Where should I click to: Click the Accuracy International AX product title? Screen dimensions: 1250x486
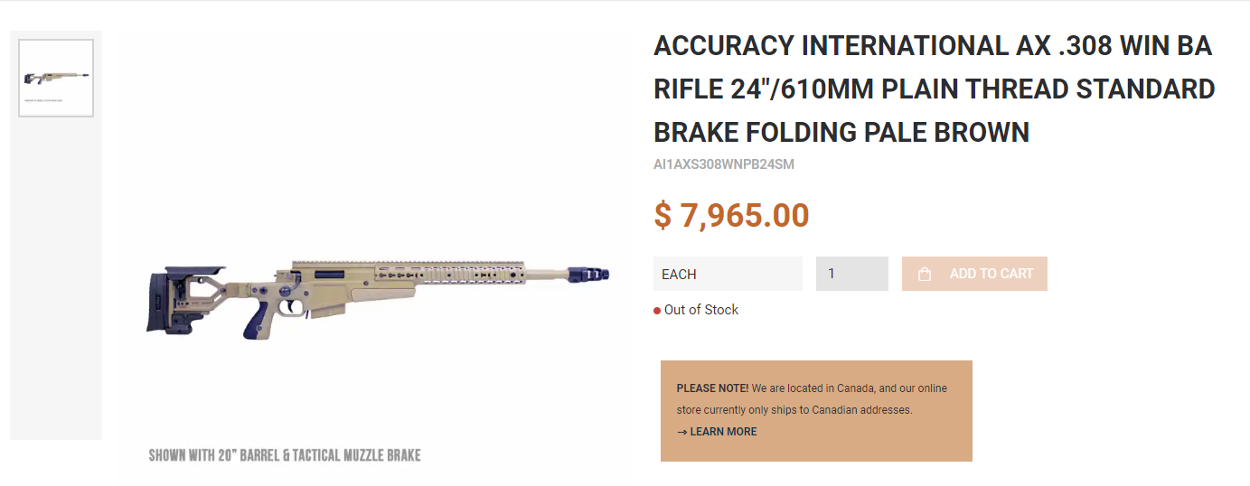[933, 89]
